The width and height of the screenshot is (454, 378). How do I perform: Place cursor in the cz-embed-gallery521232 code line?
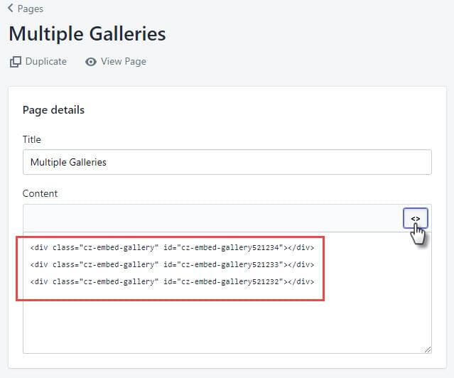[172, 282]
